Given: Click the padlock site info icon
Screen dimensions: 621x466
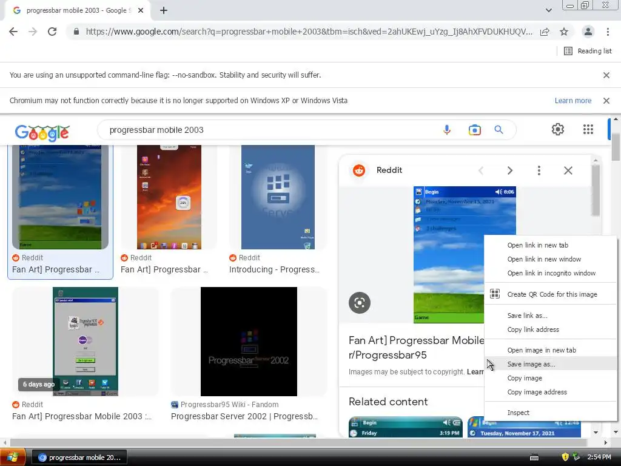Looking at the screenshot, I should pyautogui.click(x=76, y=32).
